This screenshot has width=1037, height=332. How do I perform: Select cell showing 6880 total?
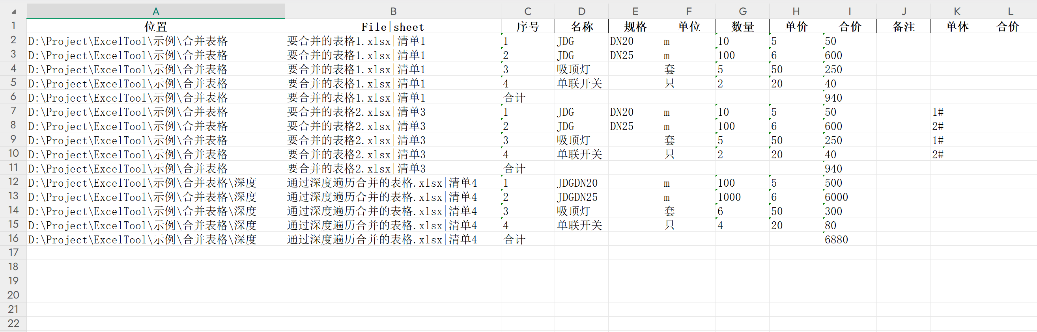(849, 239)
